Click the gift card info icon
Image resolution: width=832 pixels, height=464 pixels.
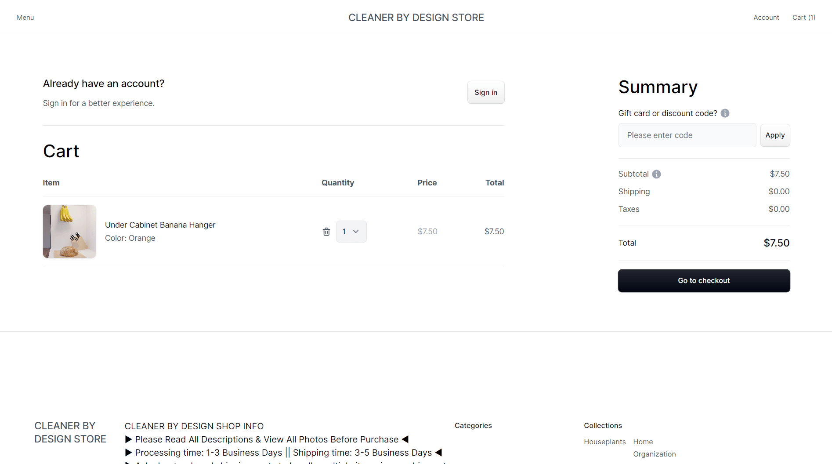(x=725, y=113)
